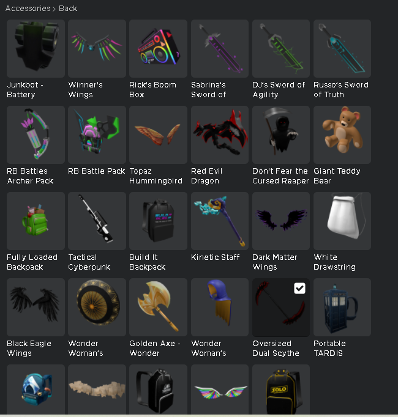Select the Red Evil Dragon item
Screen dimensions: 398x417
coord(220,135)
